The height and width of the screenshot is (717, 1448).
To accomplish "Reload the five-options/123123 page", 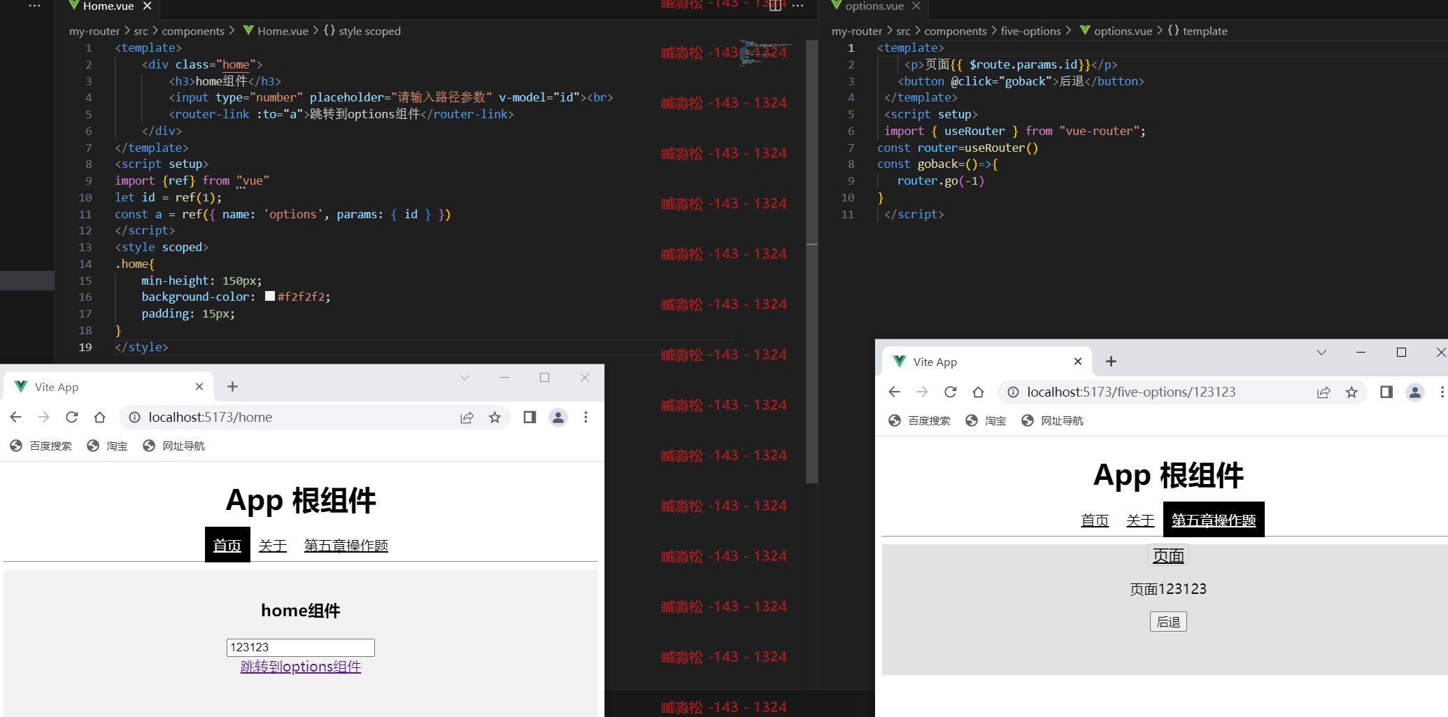I will pos(951,392).
